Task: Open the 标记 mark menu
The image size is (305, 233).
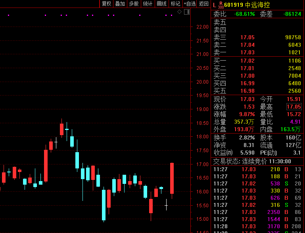Action: click(175, 4)
